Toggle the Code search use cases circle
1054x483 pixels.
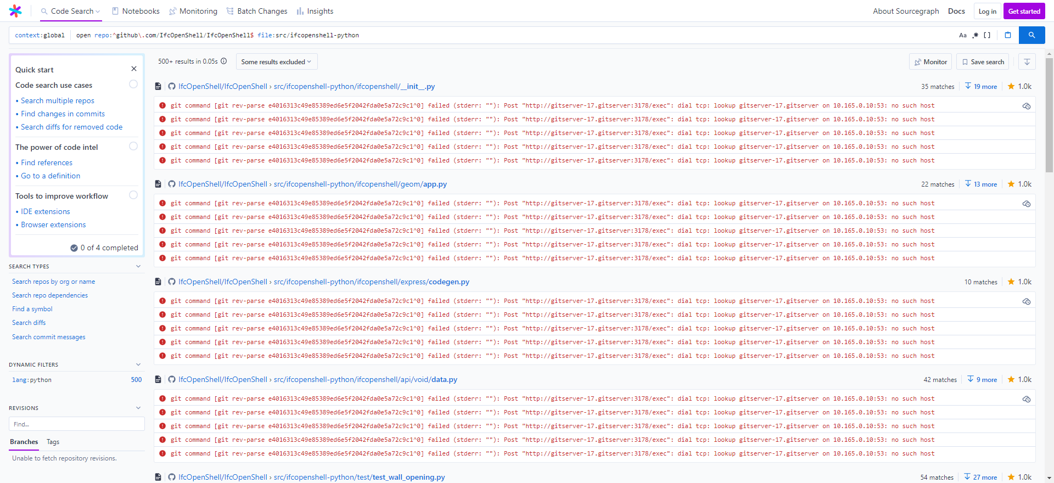(x=133, y=84)
